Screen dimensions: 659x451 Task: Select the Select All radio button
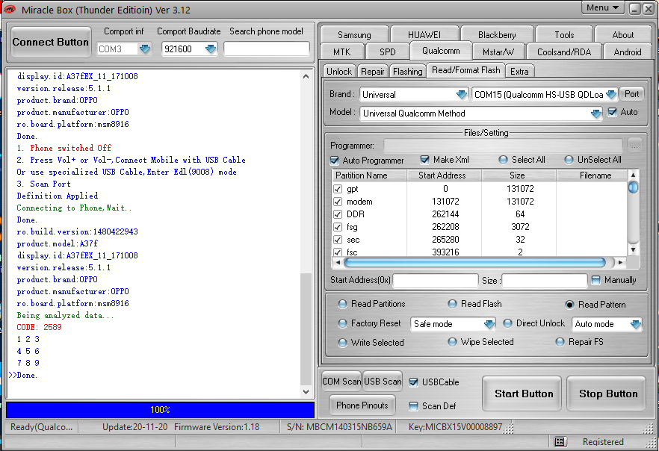click(503, 160)
